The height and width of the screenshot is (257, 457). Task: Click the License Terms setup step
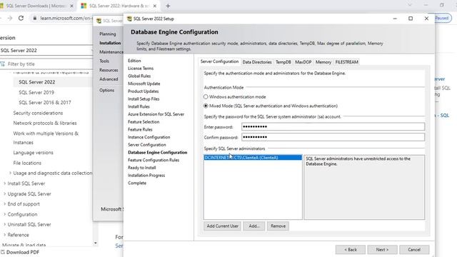click(x=141, y=69)
